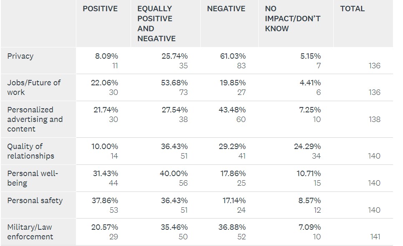The width and height of the screenshot is (403, 246).
Task: Select Personalized advertising and content row label
Action: pos(35,119)
